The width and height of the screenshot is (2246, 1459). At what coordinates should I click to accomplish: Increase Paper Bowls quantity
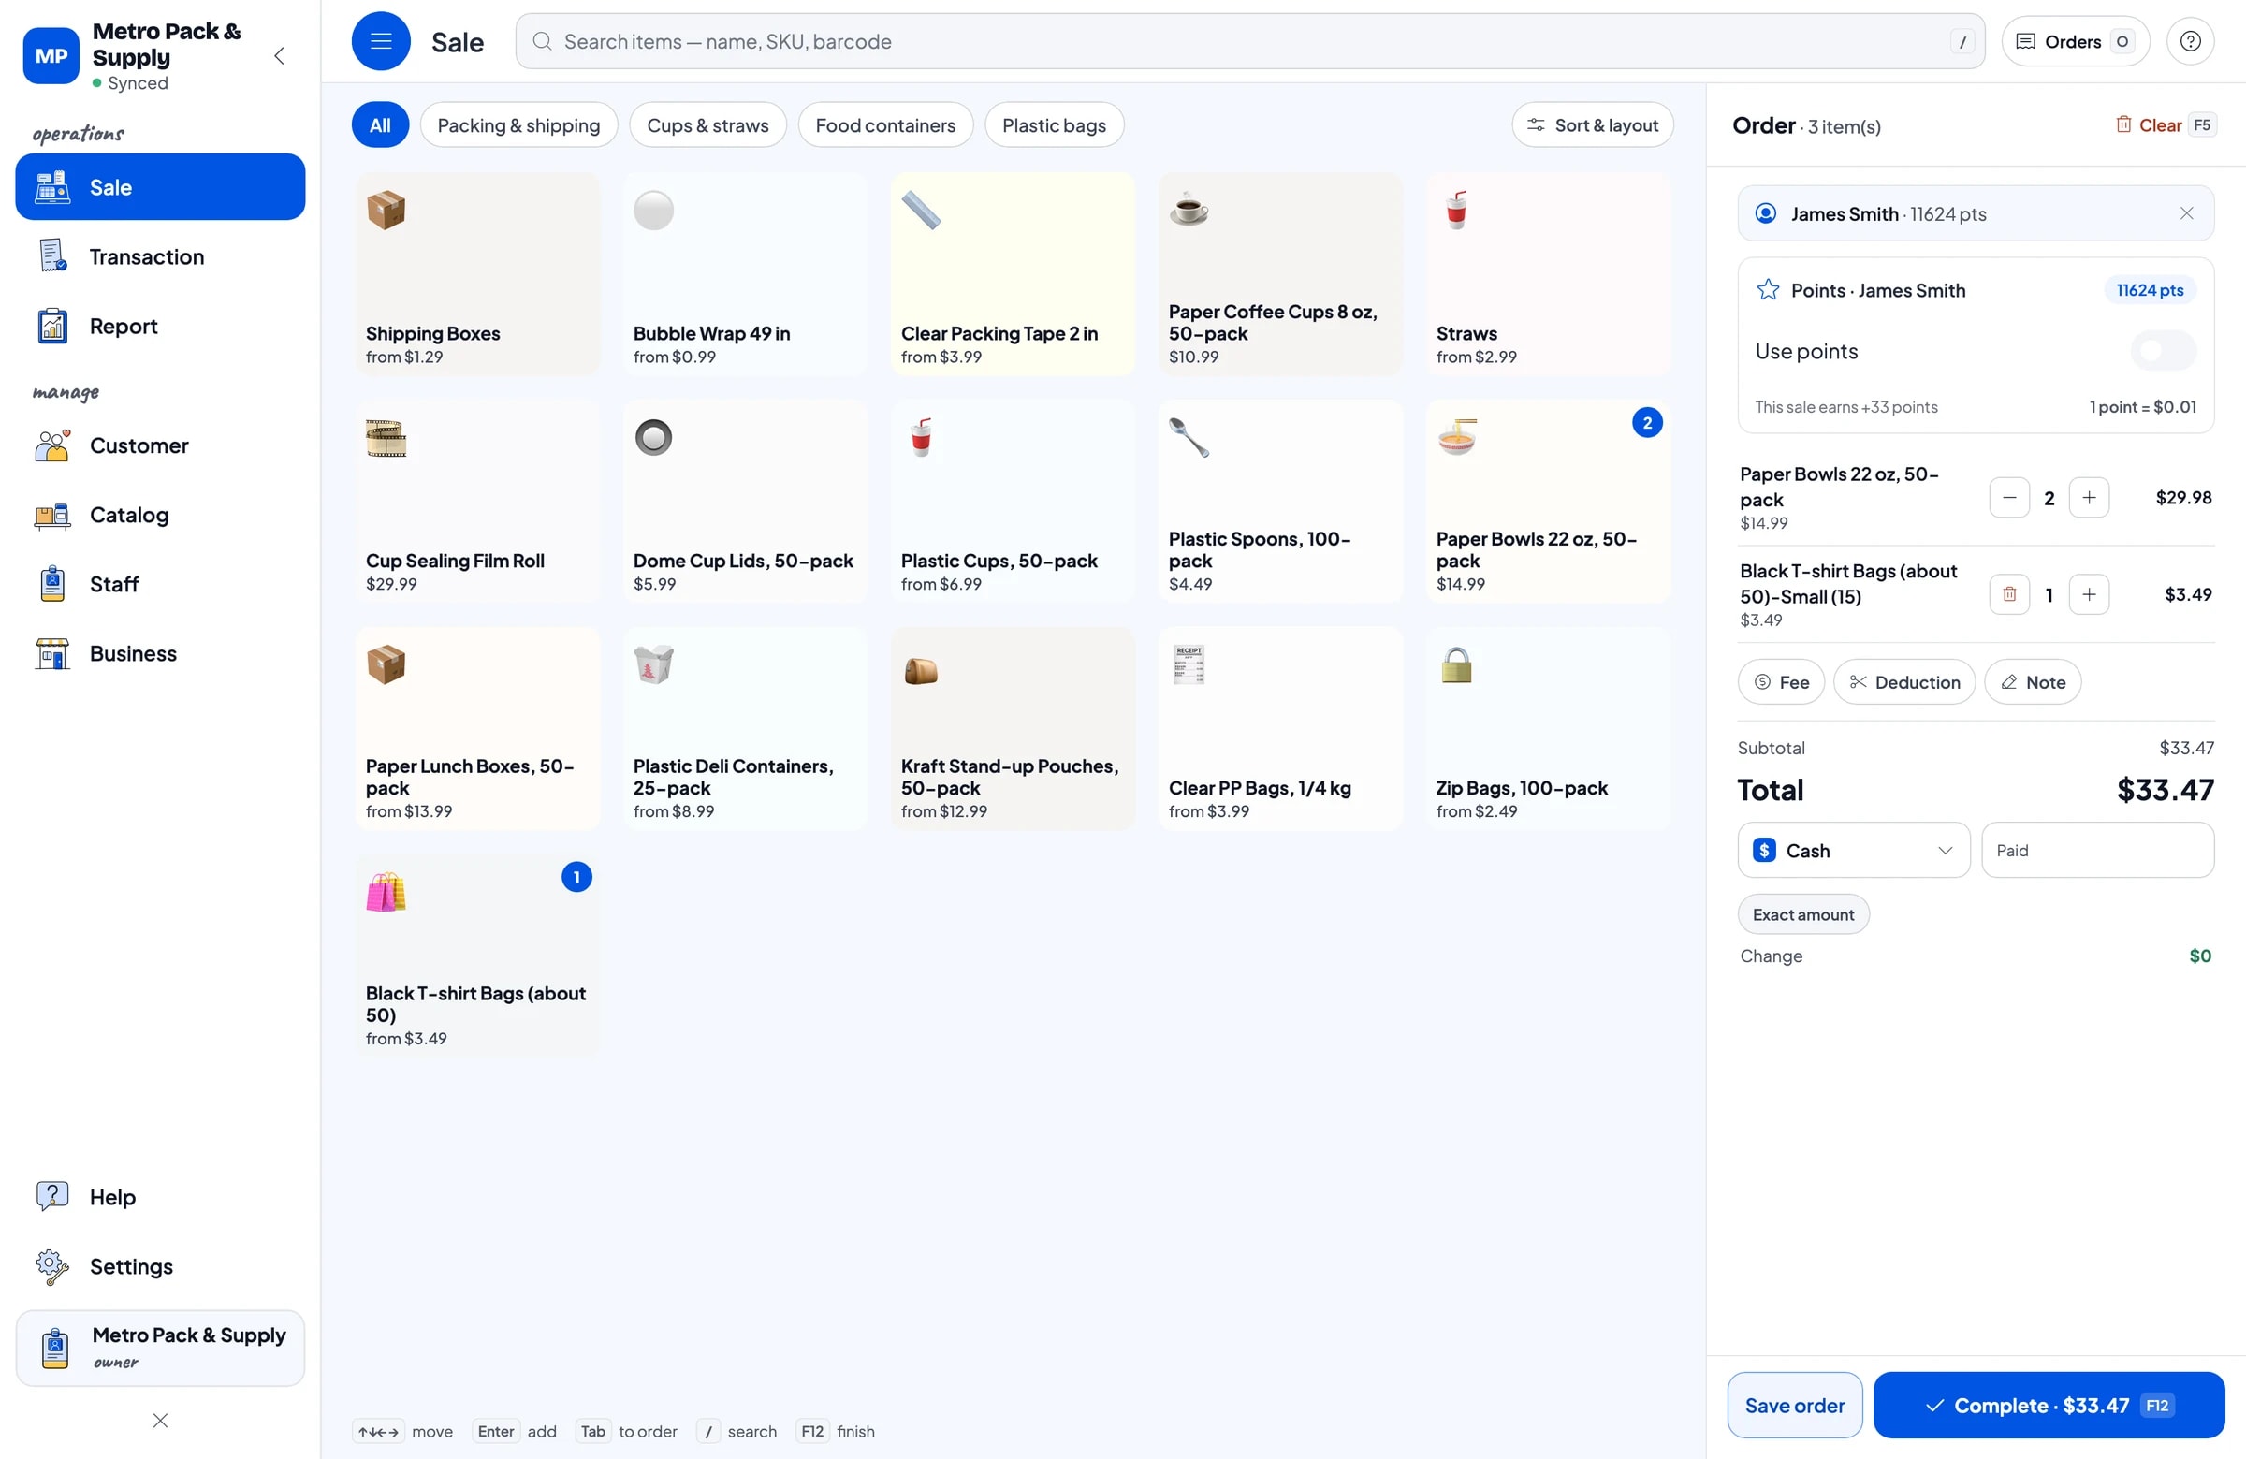(x=2089, y=497)
